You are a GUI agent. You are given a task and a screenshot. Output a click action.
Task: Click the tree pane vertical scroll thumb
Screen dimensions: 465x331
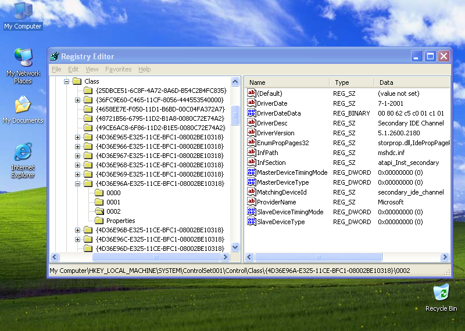pyautogui.click(x=235, y=116)
